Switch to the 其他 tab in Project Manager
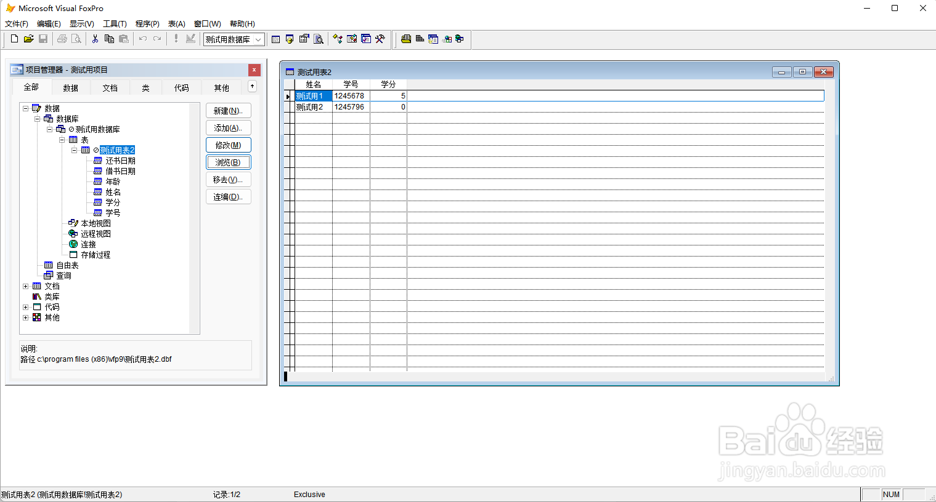This screenshot has height=502, width=936. coord(222,88)
